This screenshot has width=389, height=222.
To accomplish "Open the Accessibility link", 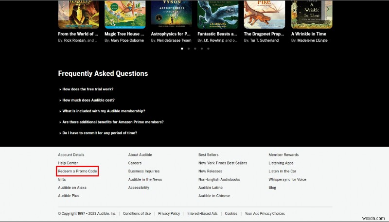I will coord(139,188).
